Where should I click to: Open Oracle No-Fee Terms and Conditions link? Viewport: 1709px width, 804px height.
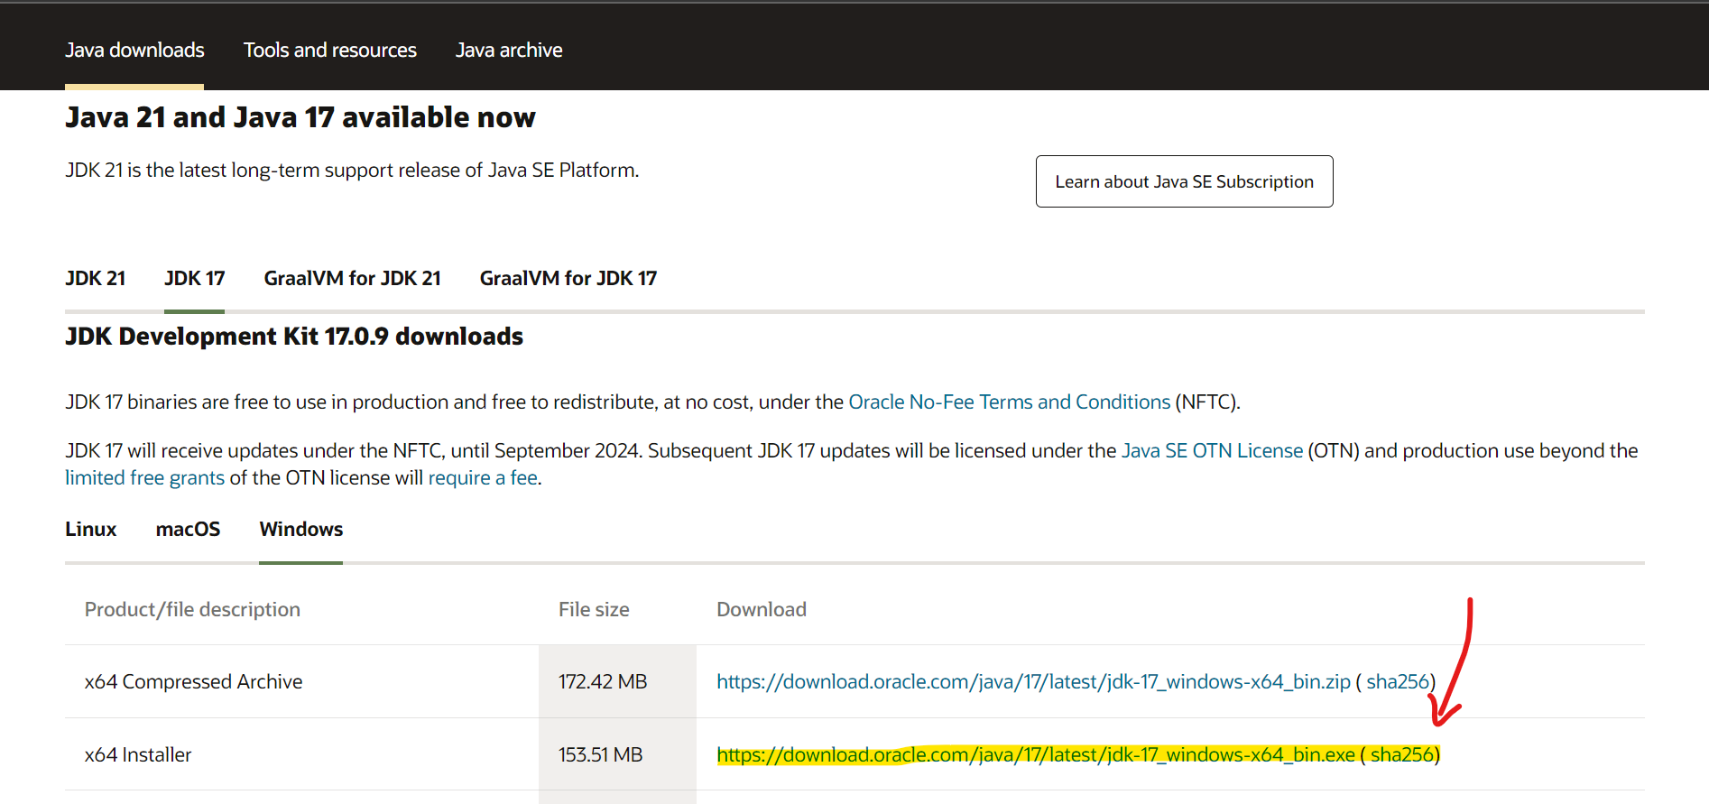[1010, 402]
